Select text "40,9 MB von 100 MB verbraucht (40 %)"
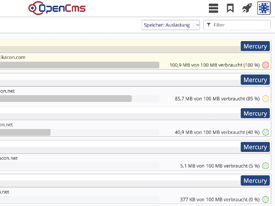The width and height of the screenshot is (275, 206). [217, 132]
